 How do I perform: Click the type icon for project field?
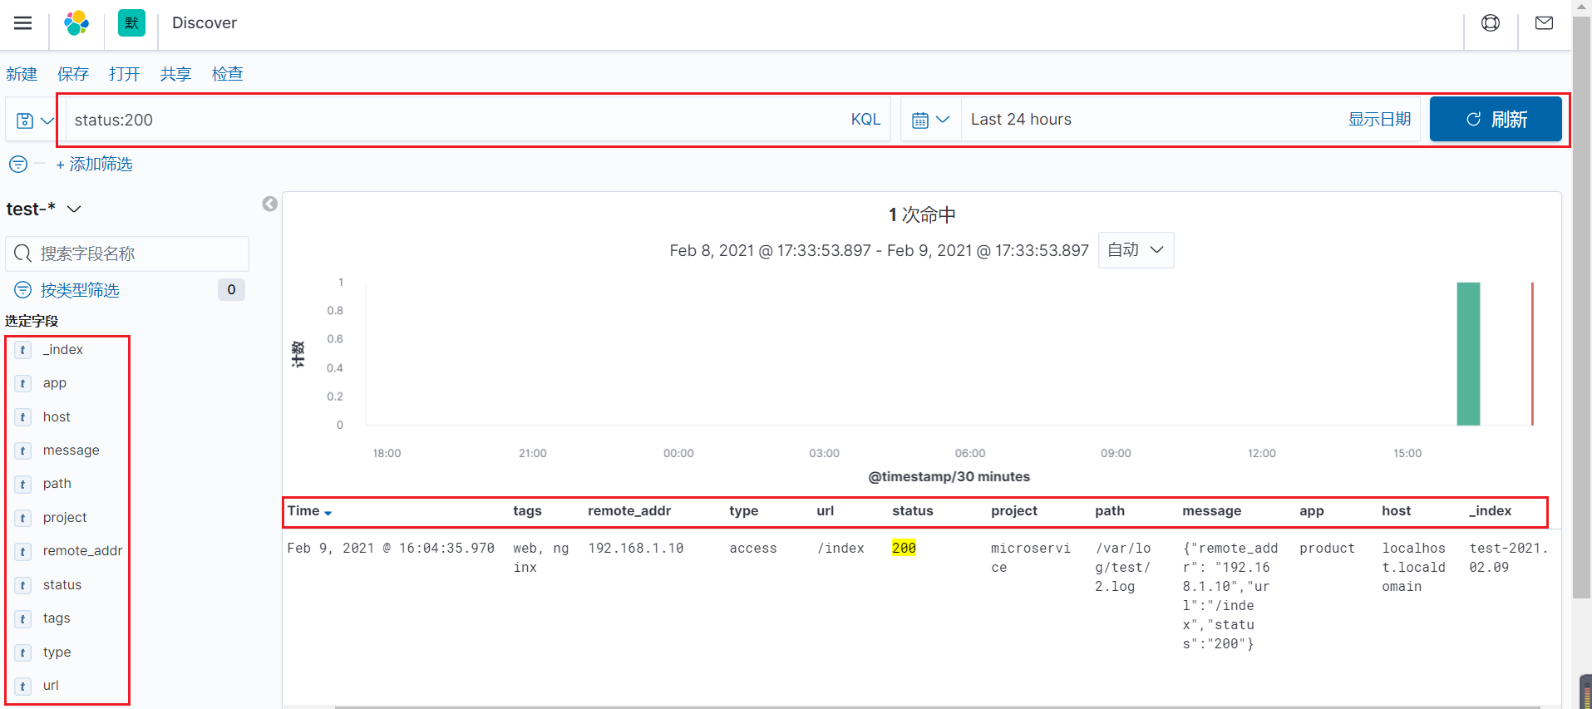[23, 518]
